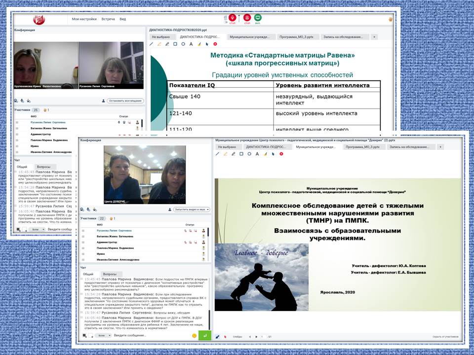Click the red logo in upper window
Screen dimensions: 474x355
39,20
